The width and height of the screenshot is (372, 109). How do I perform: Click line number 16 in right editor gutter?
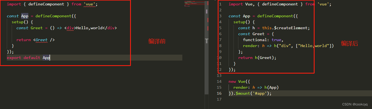coord(219,94)
